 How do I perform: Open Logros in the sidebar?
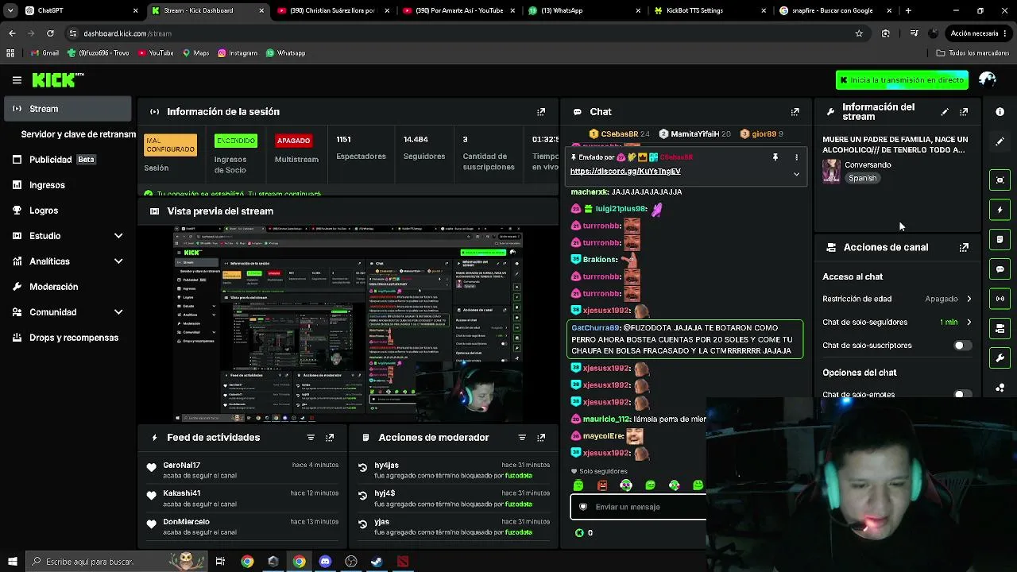68,211
